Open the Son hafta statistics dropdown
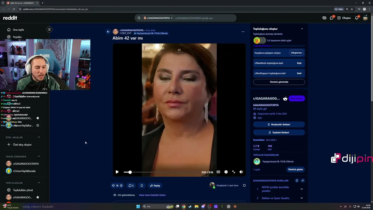 [x=271, y=140]
